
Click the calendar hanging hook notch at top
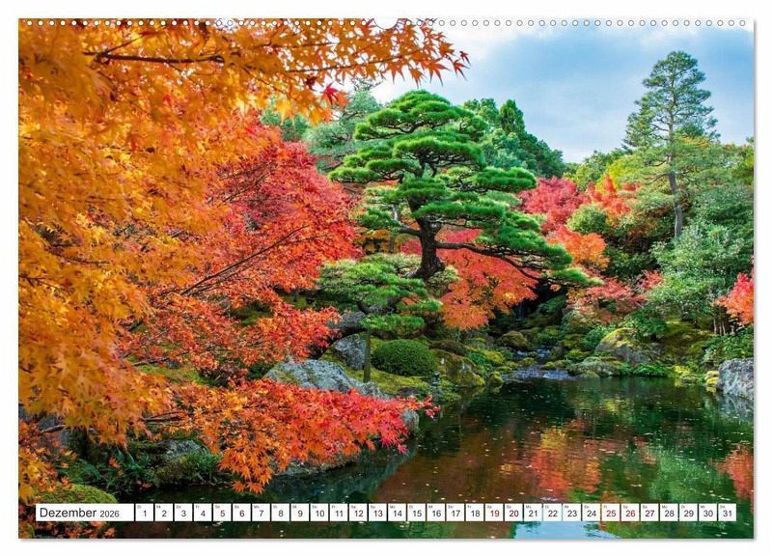click(386, 22)
